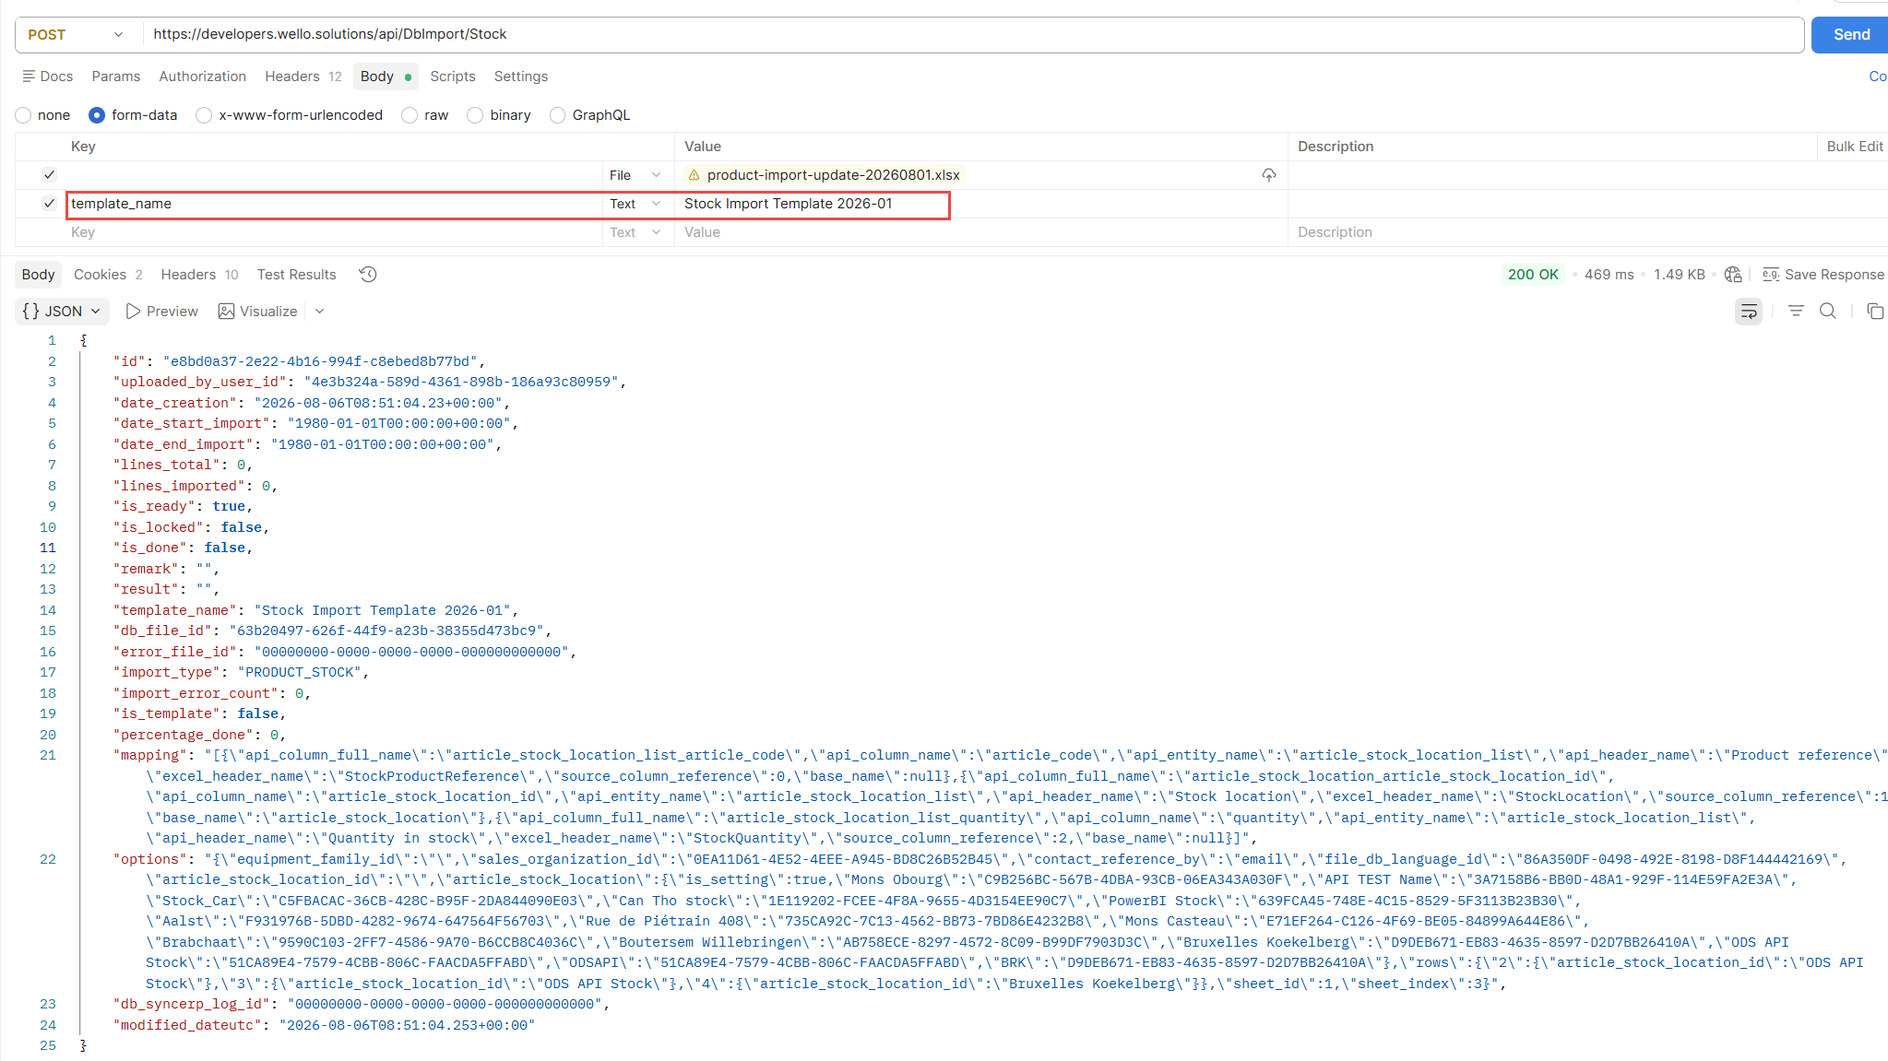Open the response Cookies tab
Screen dimensions: 1888x1061
108,275
